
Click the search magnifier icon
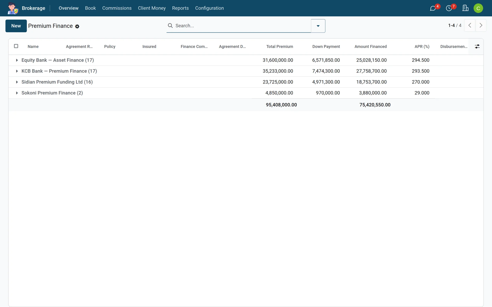170,26
